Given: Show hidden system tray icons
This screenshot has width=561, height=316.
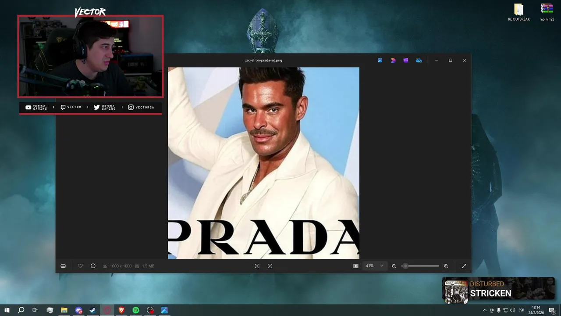Looking at the screenshot, I should [485, 310].
